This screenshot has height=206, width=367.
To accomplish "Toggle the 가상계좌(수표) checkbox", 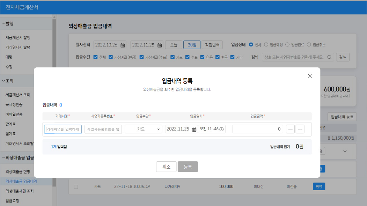I will click(x=142, y=57).
